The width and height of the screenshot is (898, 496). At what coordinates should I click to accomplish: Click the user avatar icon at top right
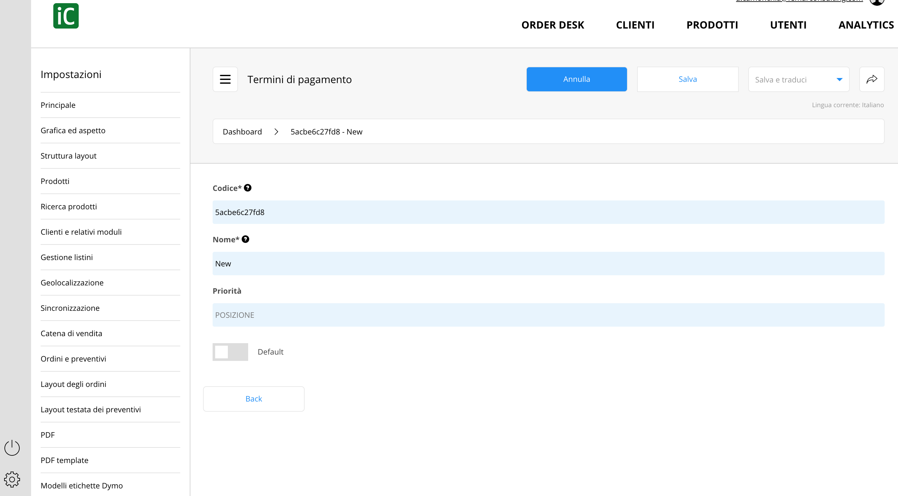coord(877,2)
